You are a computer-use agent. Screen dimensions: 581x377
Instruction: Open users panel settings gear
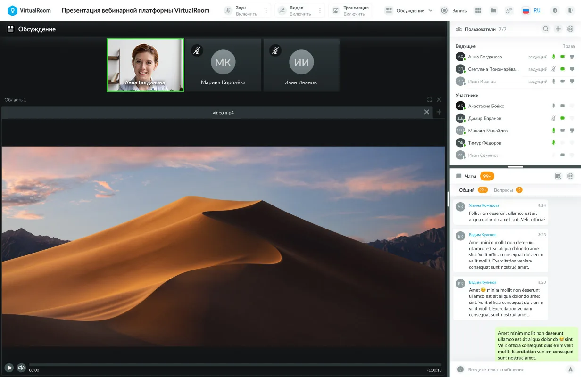570,29
